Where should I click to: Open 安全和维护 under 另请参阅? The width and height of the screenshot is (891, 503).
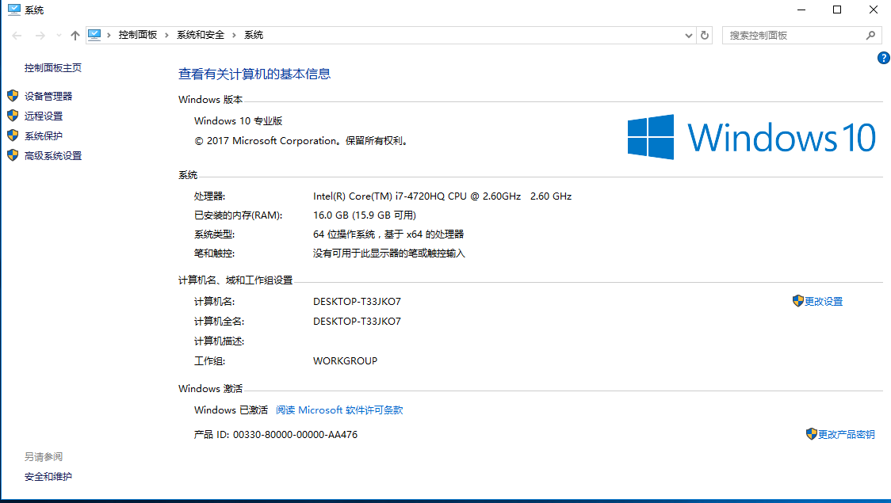48,476
